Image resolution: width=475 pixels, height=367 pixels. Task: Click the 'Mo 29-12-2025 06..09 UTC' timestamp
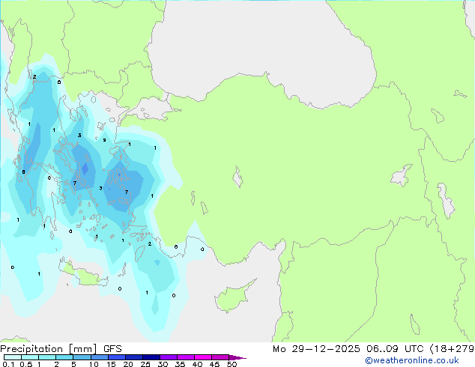(x=348, y=349)
